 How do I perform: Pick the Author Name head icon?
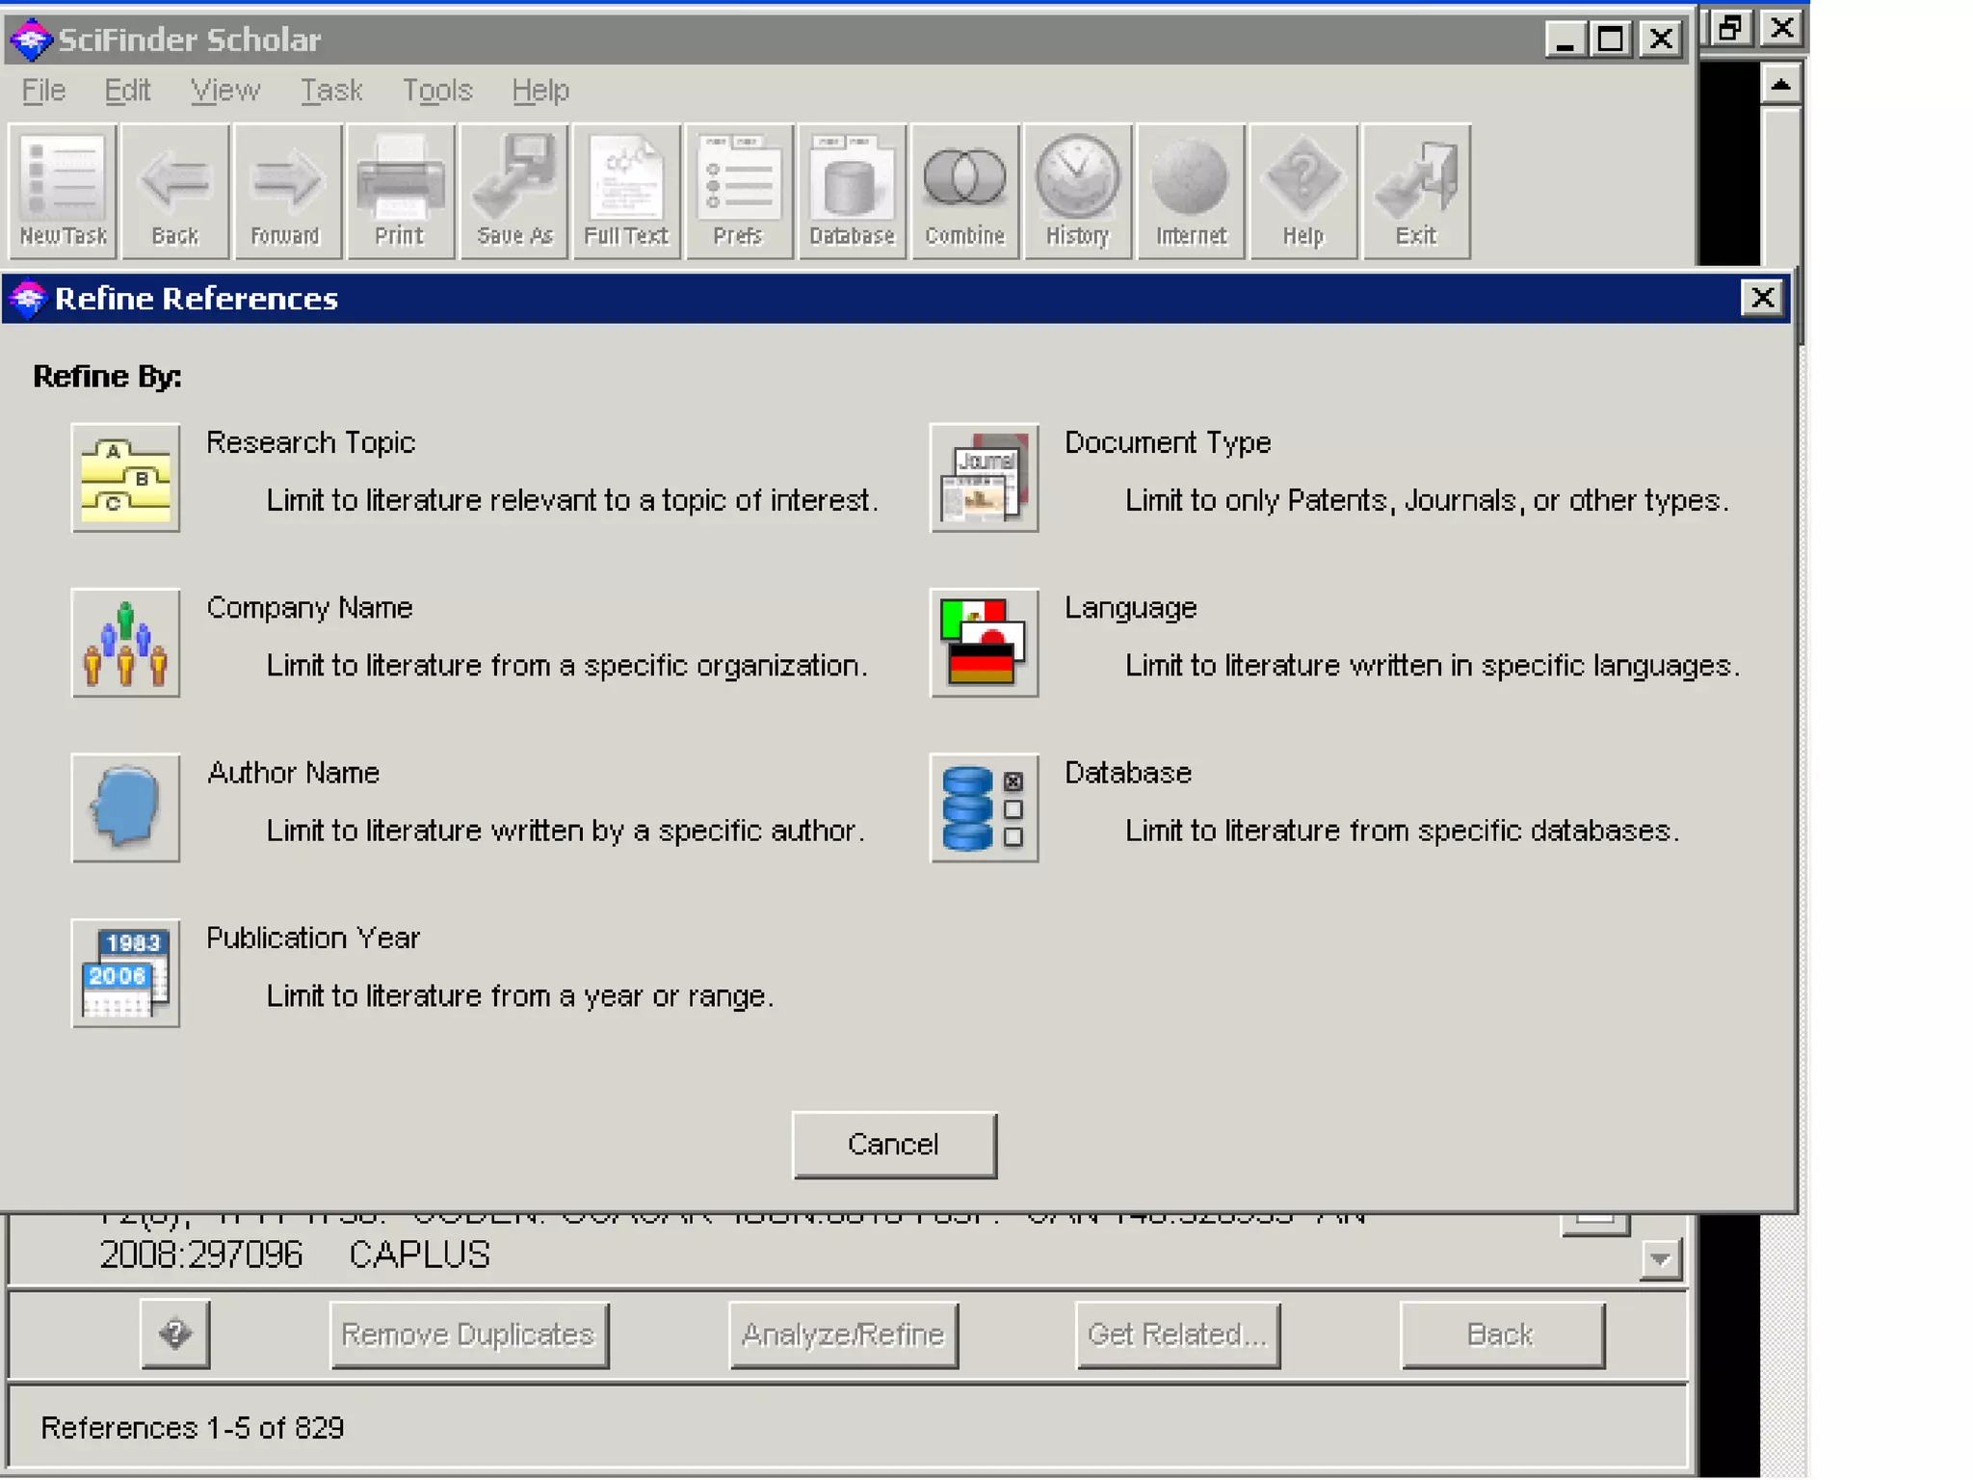coord(125,807)
